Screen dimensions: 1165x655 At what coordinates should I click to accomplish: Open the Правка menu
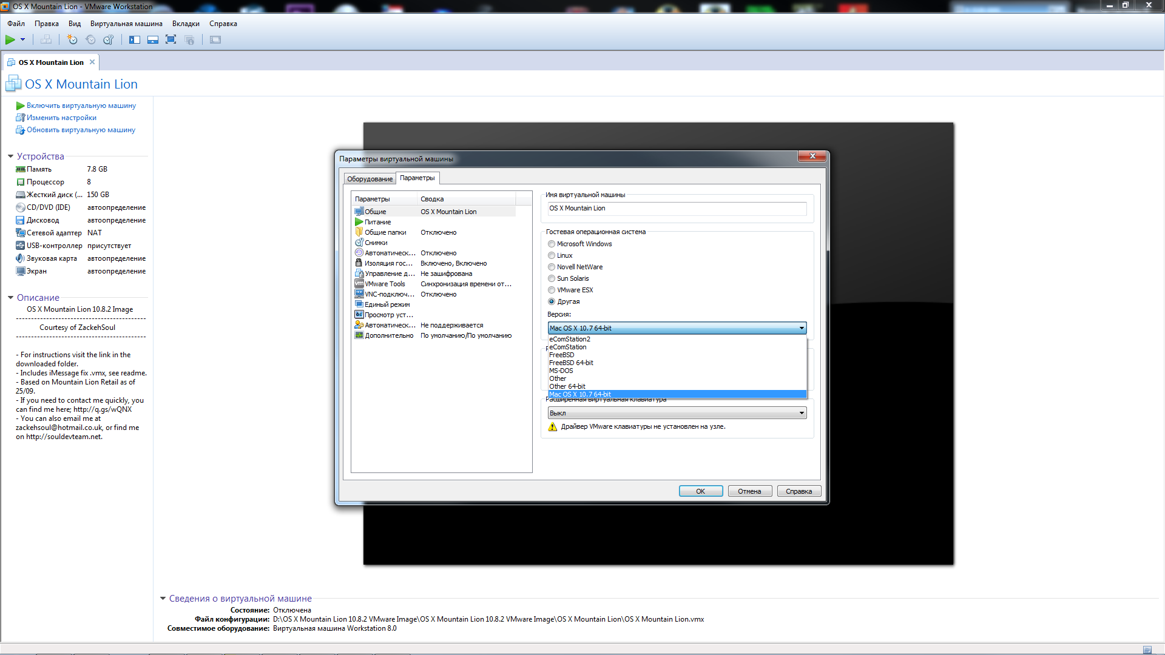(47, 24)
